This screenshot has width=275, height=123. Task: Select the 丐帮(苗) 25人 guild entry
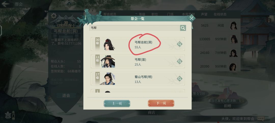(x=138, y=61)
